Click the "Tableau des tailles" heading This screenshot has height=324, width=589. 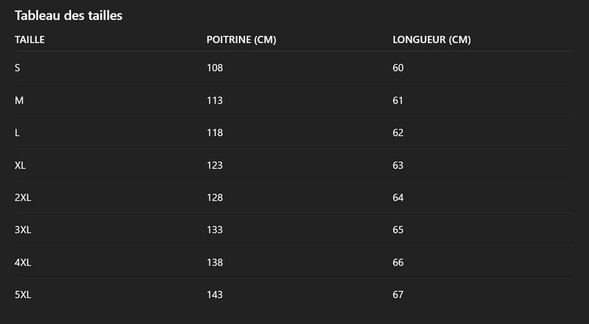coord(68,16)
